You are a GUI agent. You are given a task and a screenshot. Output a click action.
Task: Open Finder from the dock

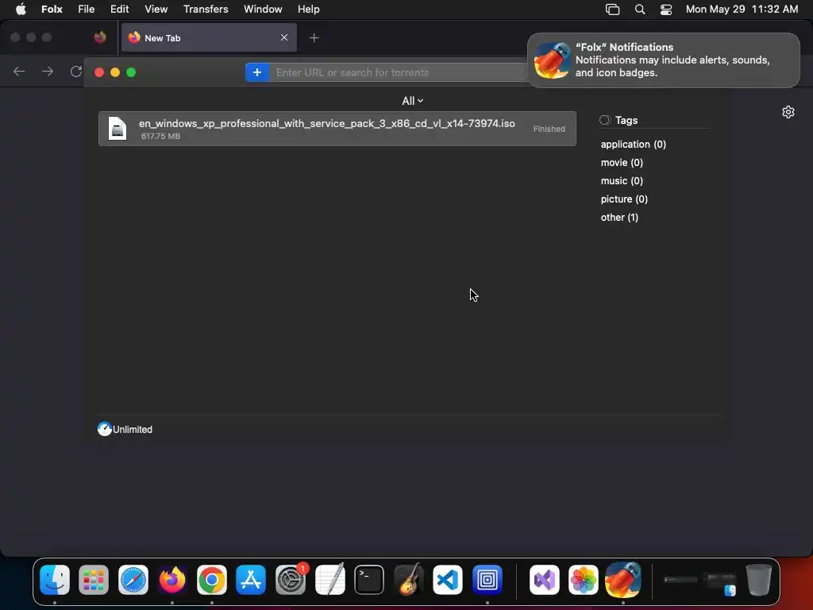click(55, 579)
